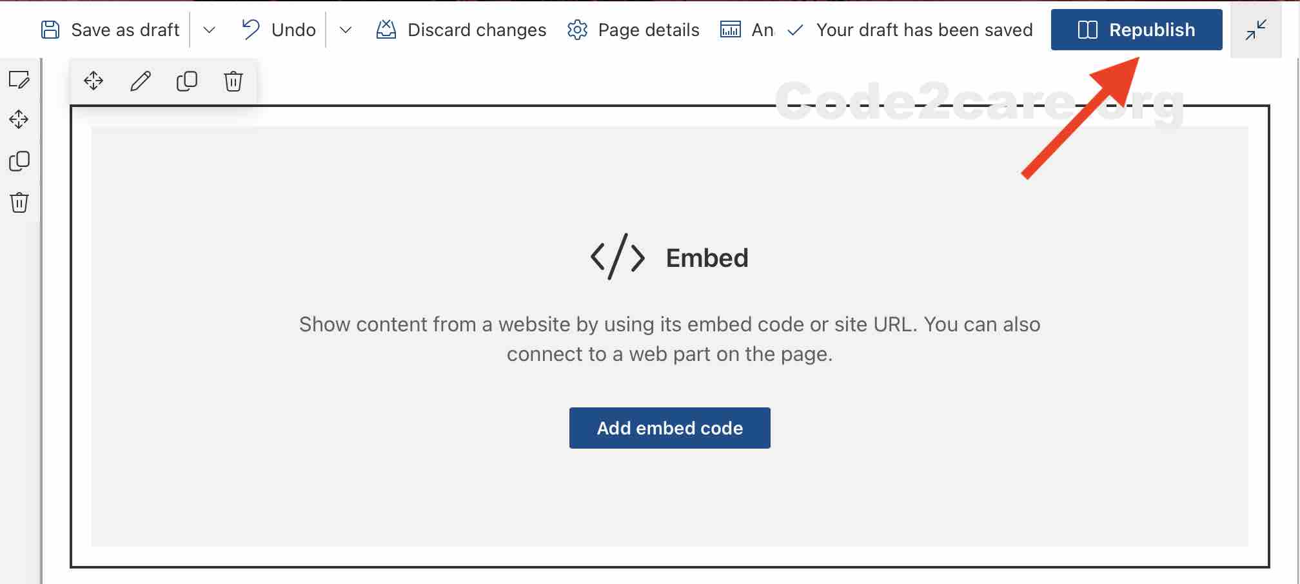This screenshot has height=584, width=1300.
Task: Open the Undo dropdown chevron
Action: [346, 30]
